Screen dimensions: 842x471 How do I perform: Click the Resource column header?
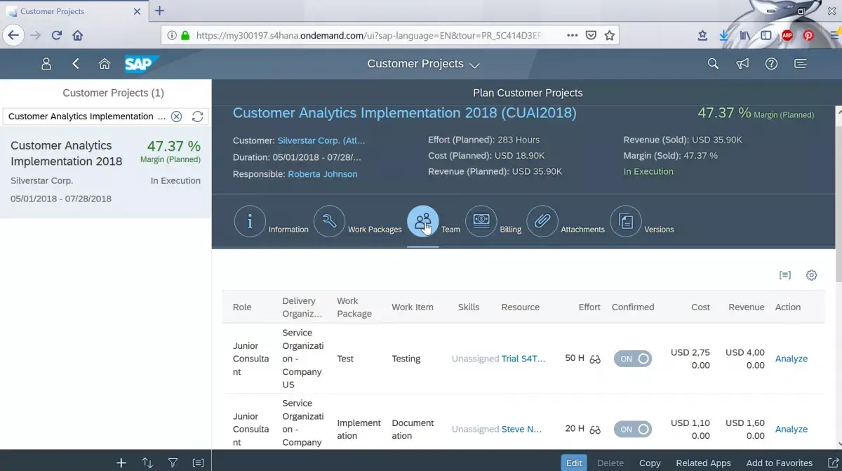point(521,307)
